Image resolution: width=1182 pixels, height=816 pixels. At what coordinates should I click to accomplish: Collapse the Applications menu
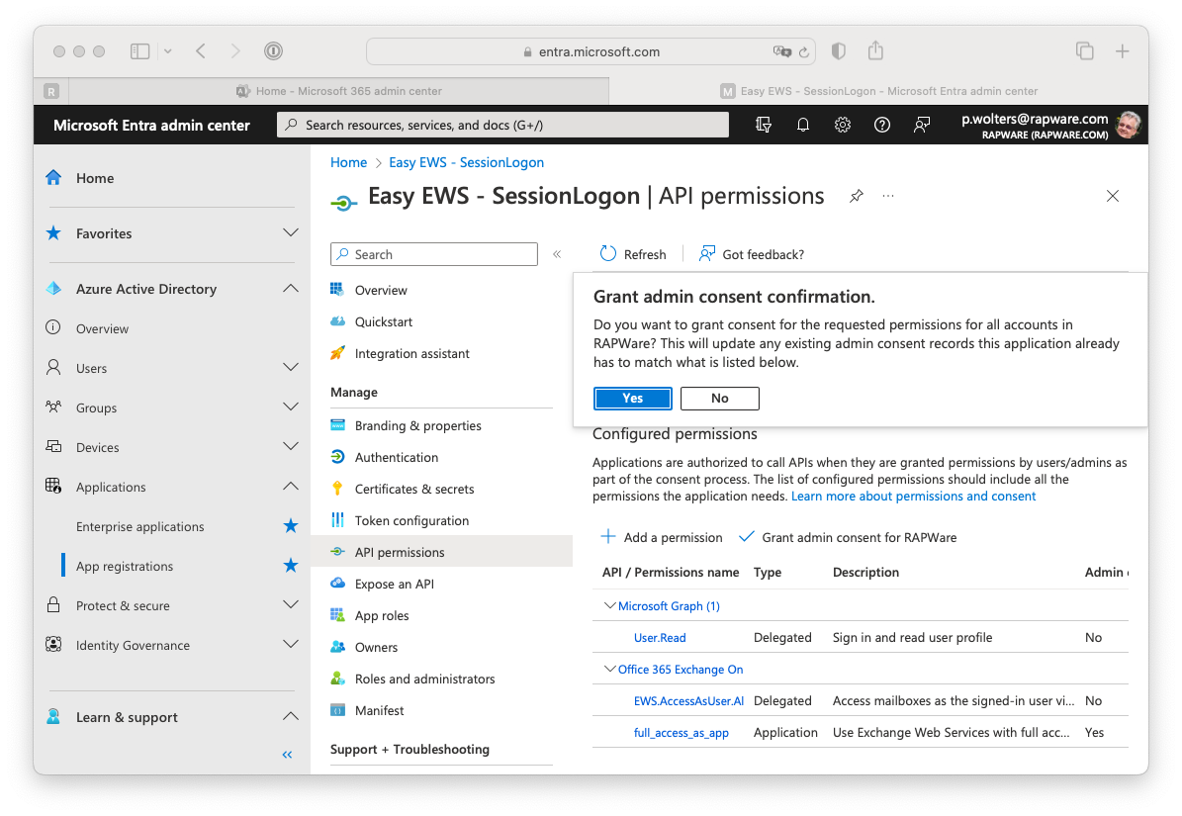tap(290, 487)
